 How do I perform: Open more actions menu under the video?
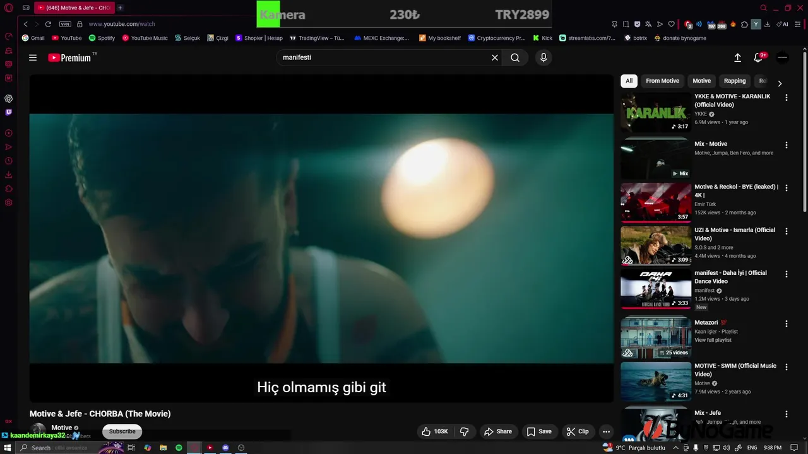coord(606,431)
